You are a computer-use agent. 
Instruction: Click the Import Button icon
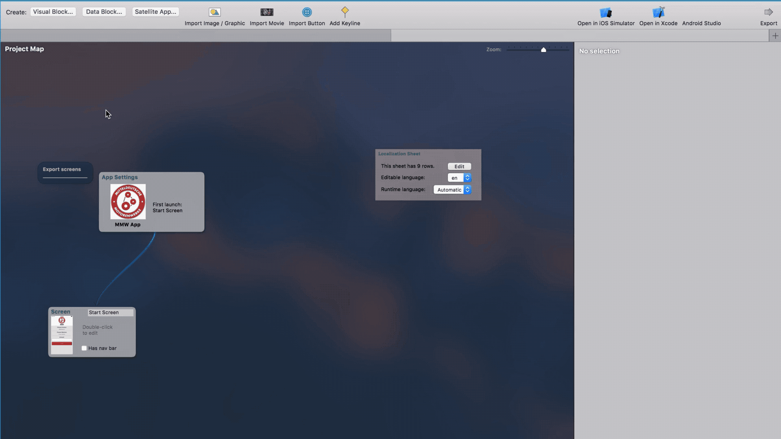click(x=307, y=12)
